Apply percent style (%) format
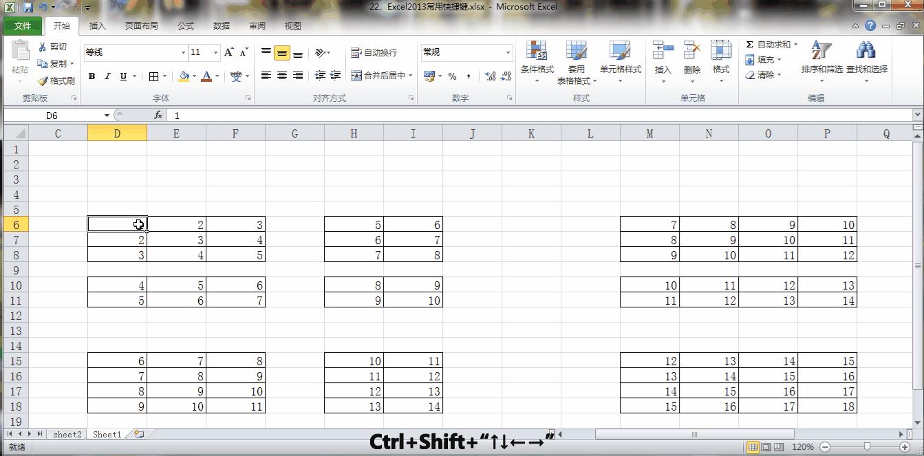The image size is (924, 456). (452, 76)
